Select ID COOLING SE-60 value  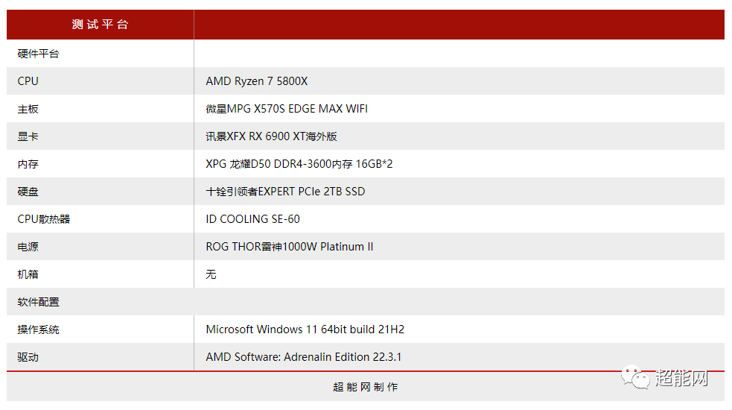(252, 219)
